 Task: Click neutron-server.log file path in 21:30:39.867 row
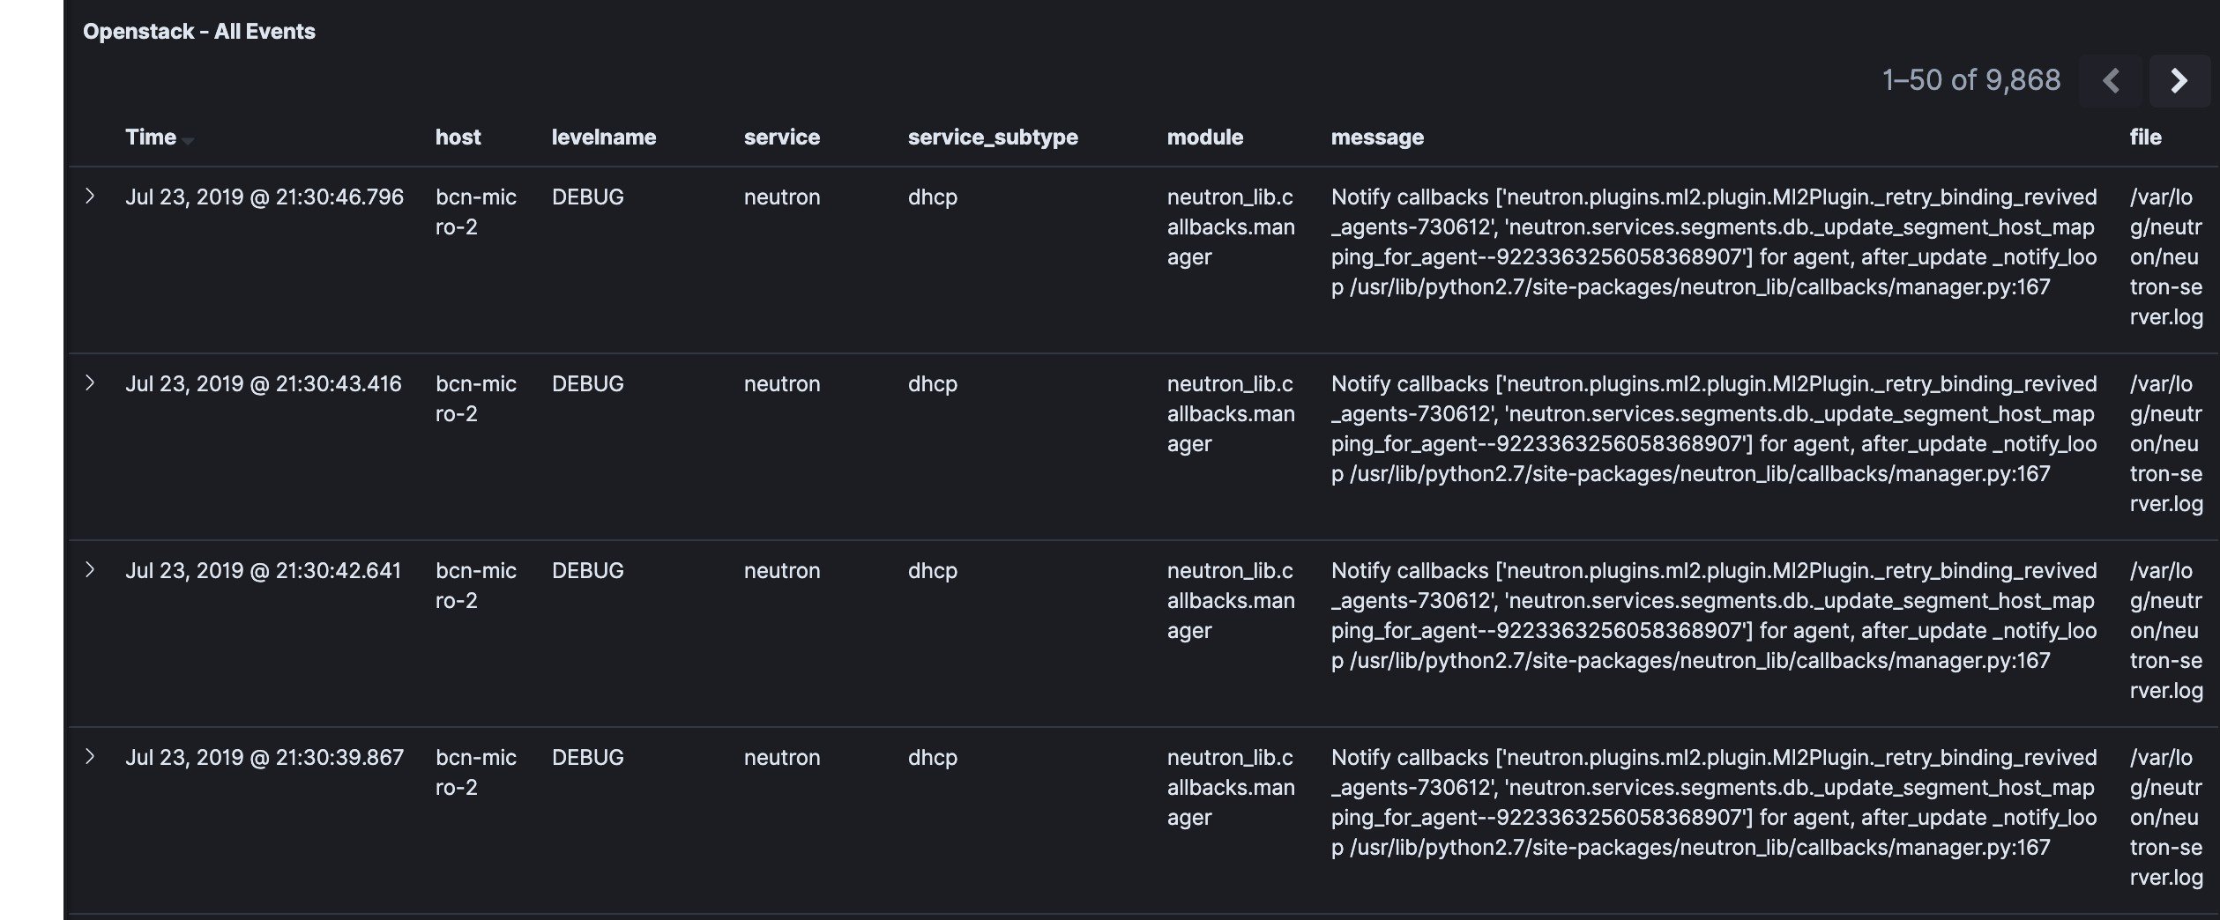[2166, 817]
